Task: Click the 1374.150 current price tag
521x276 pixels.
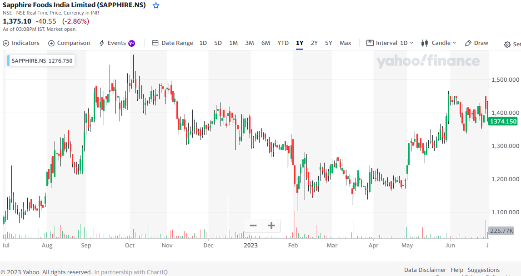Action: 503,121
